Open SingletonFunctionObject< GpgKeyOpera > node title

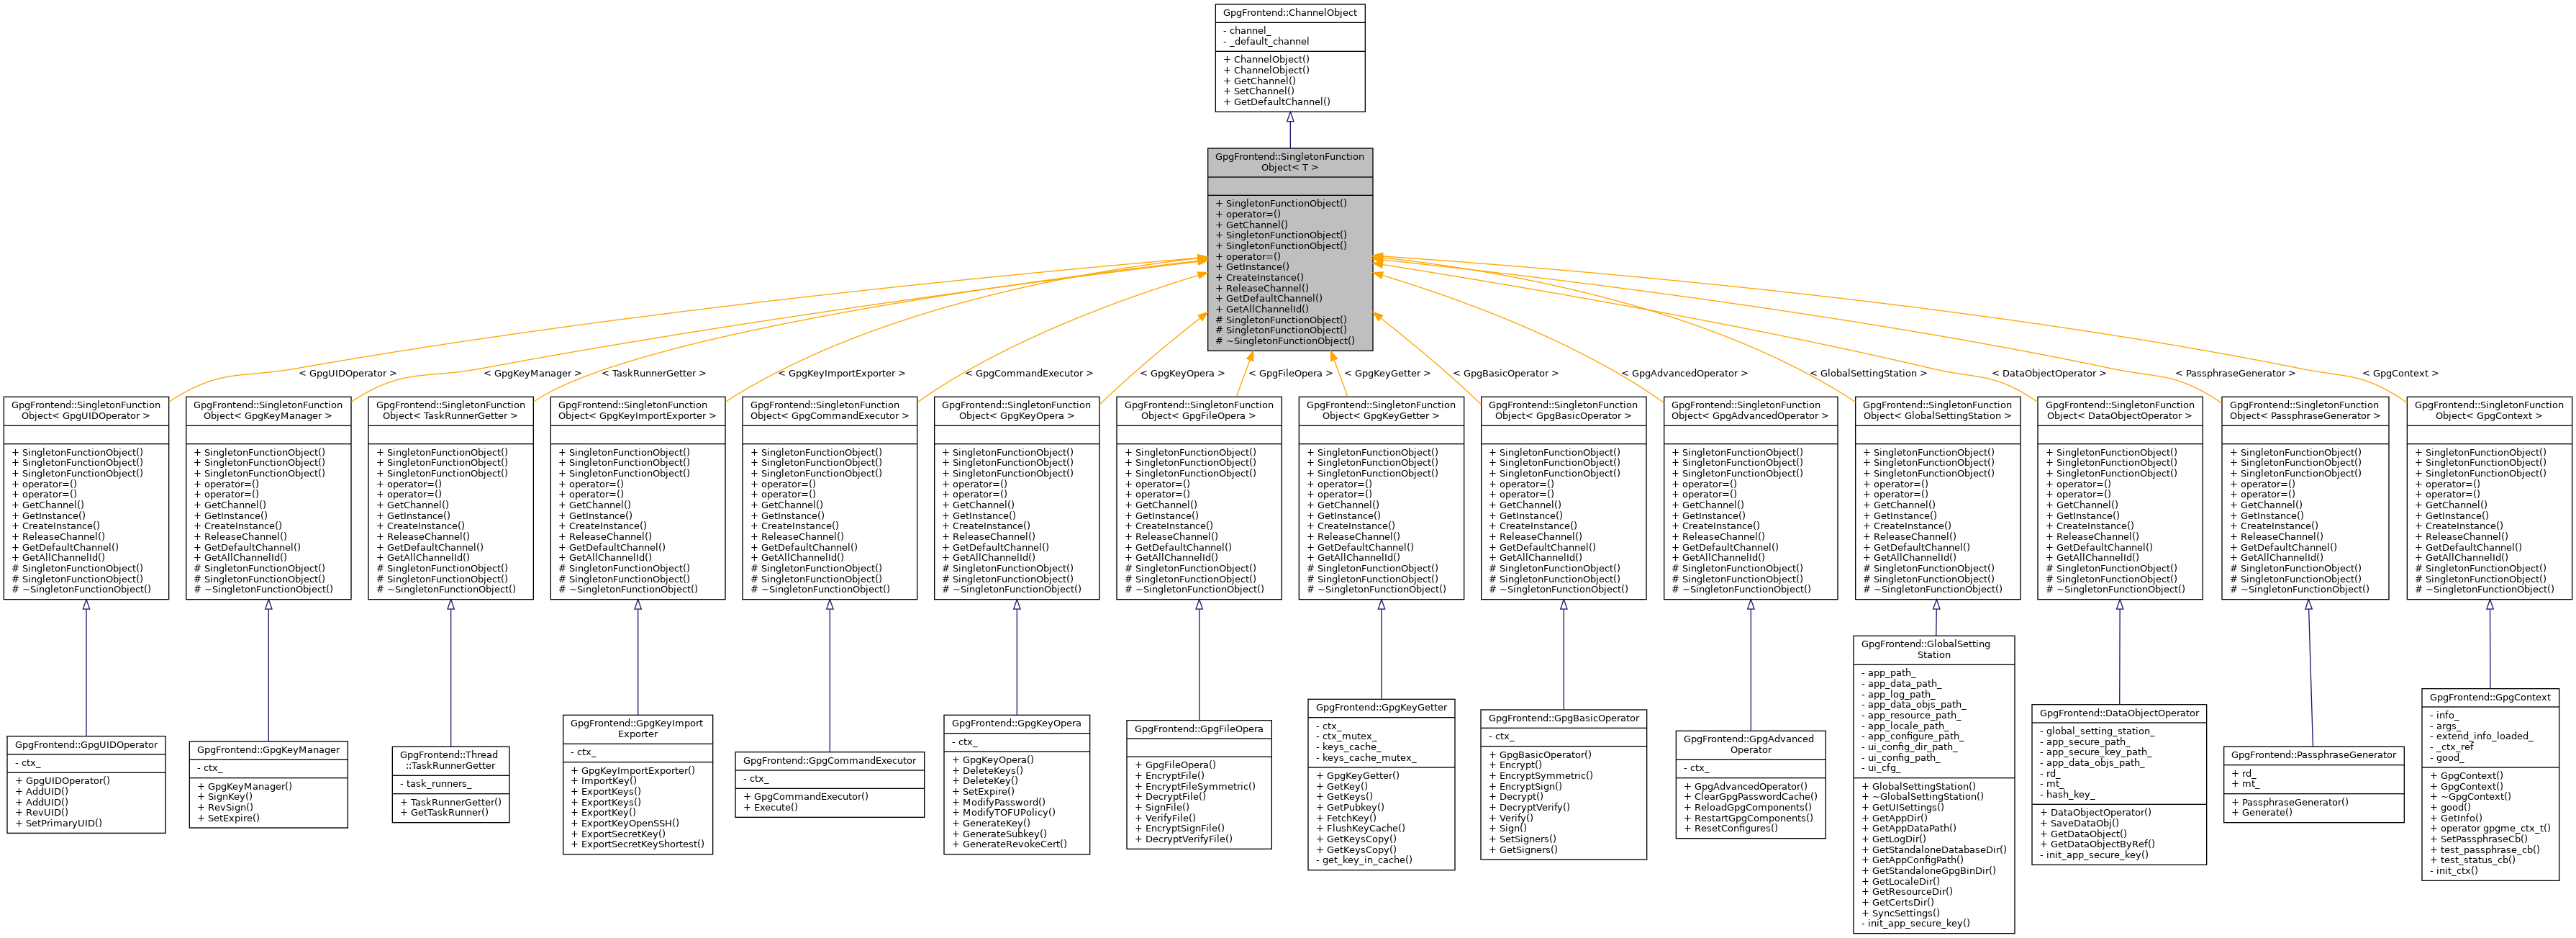click(1016, 411)
